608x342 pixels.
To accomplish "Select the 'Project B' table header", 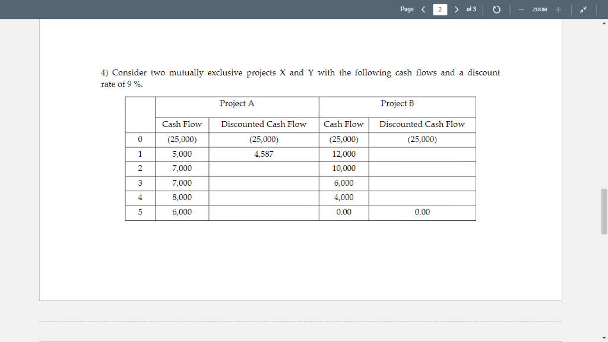I will coord(397,103).
